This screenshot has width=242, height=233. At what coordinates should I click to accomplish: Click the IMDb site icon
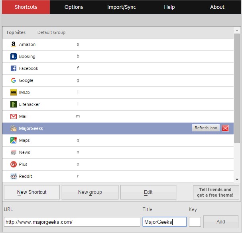click(x=14, y=92)
